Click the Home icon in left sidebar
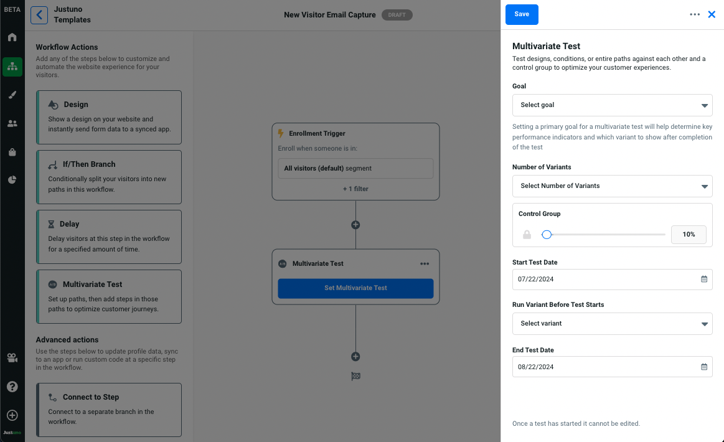Image resolution: width=724 pixels, height=442 pixels. tap(12, 37)
